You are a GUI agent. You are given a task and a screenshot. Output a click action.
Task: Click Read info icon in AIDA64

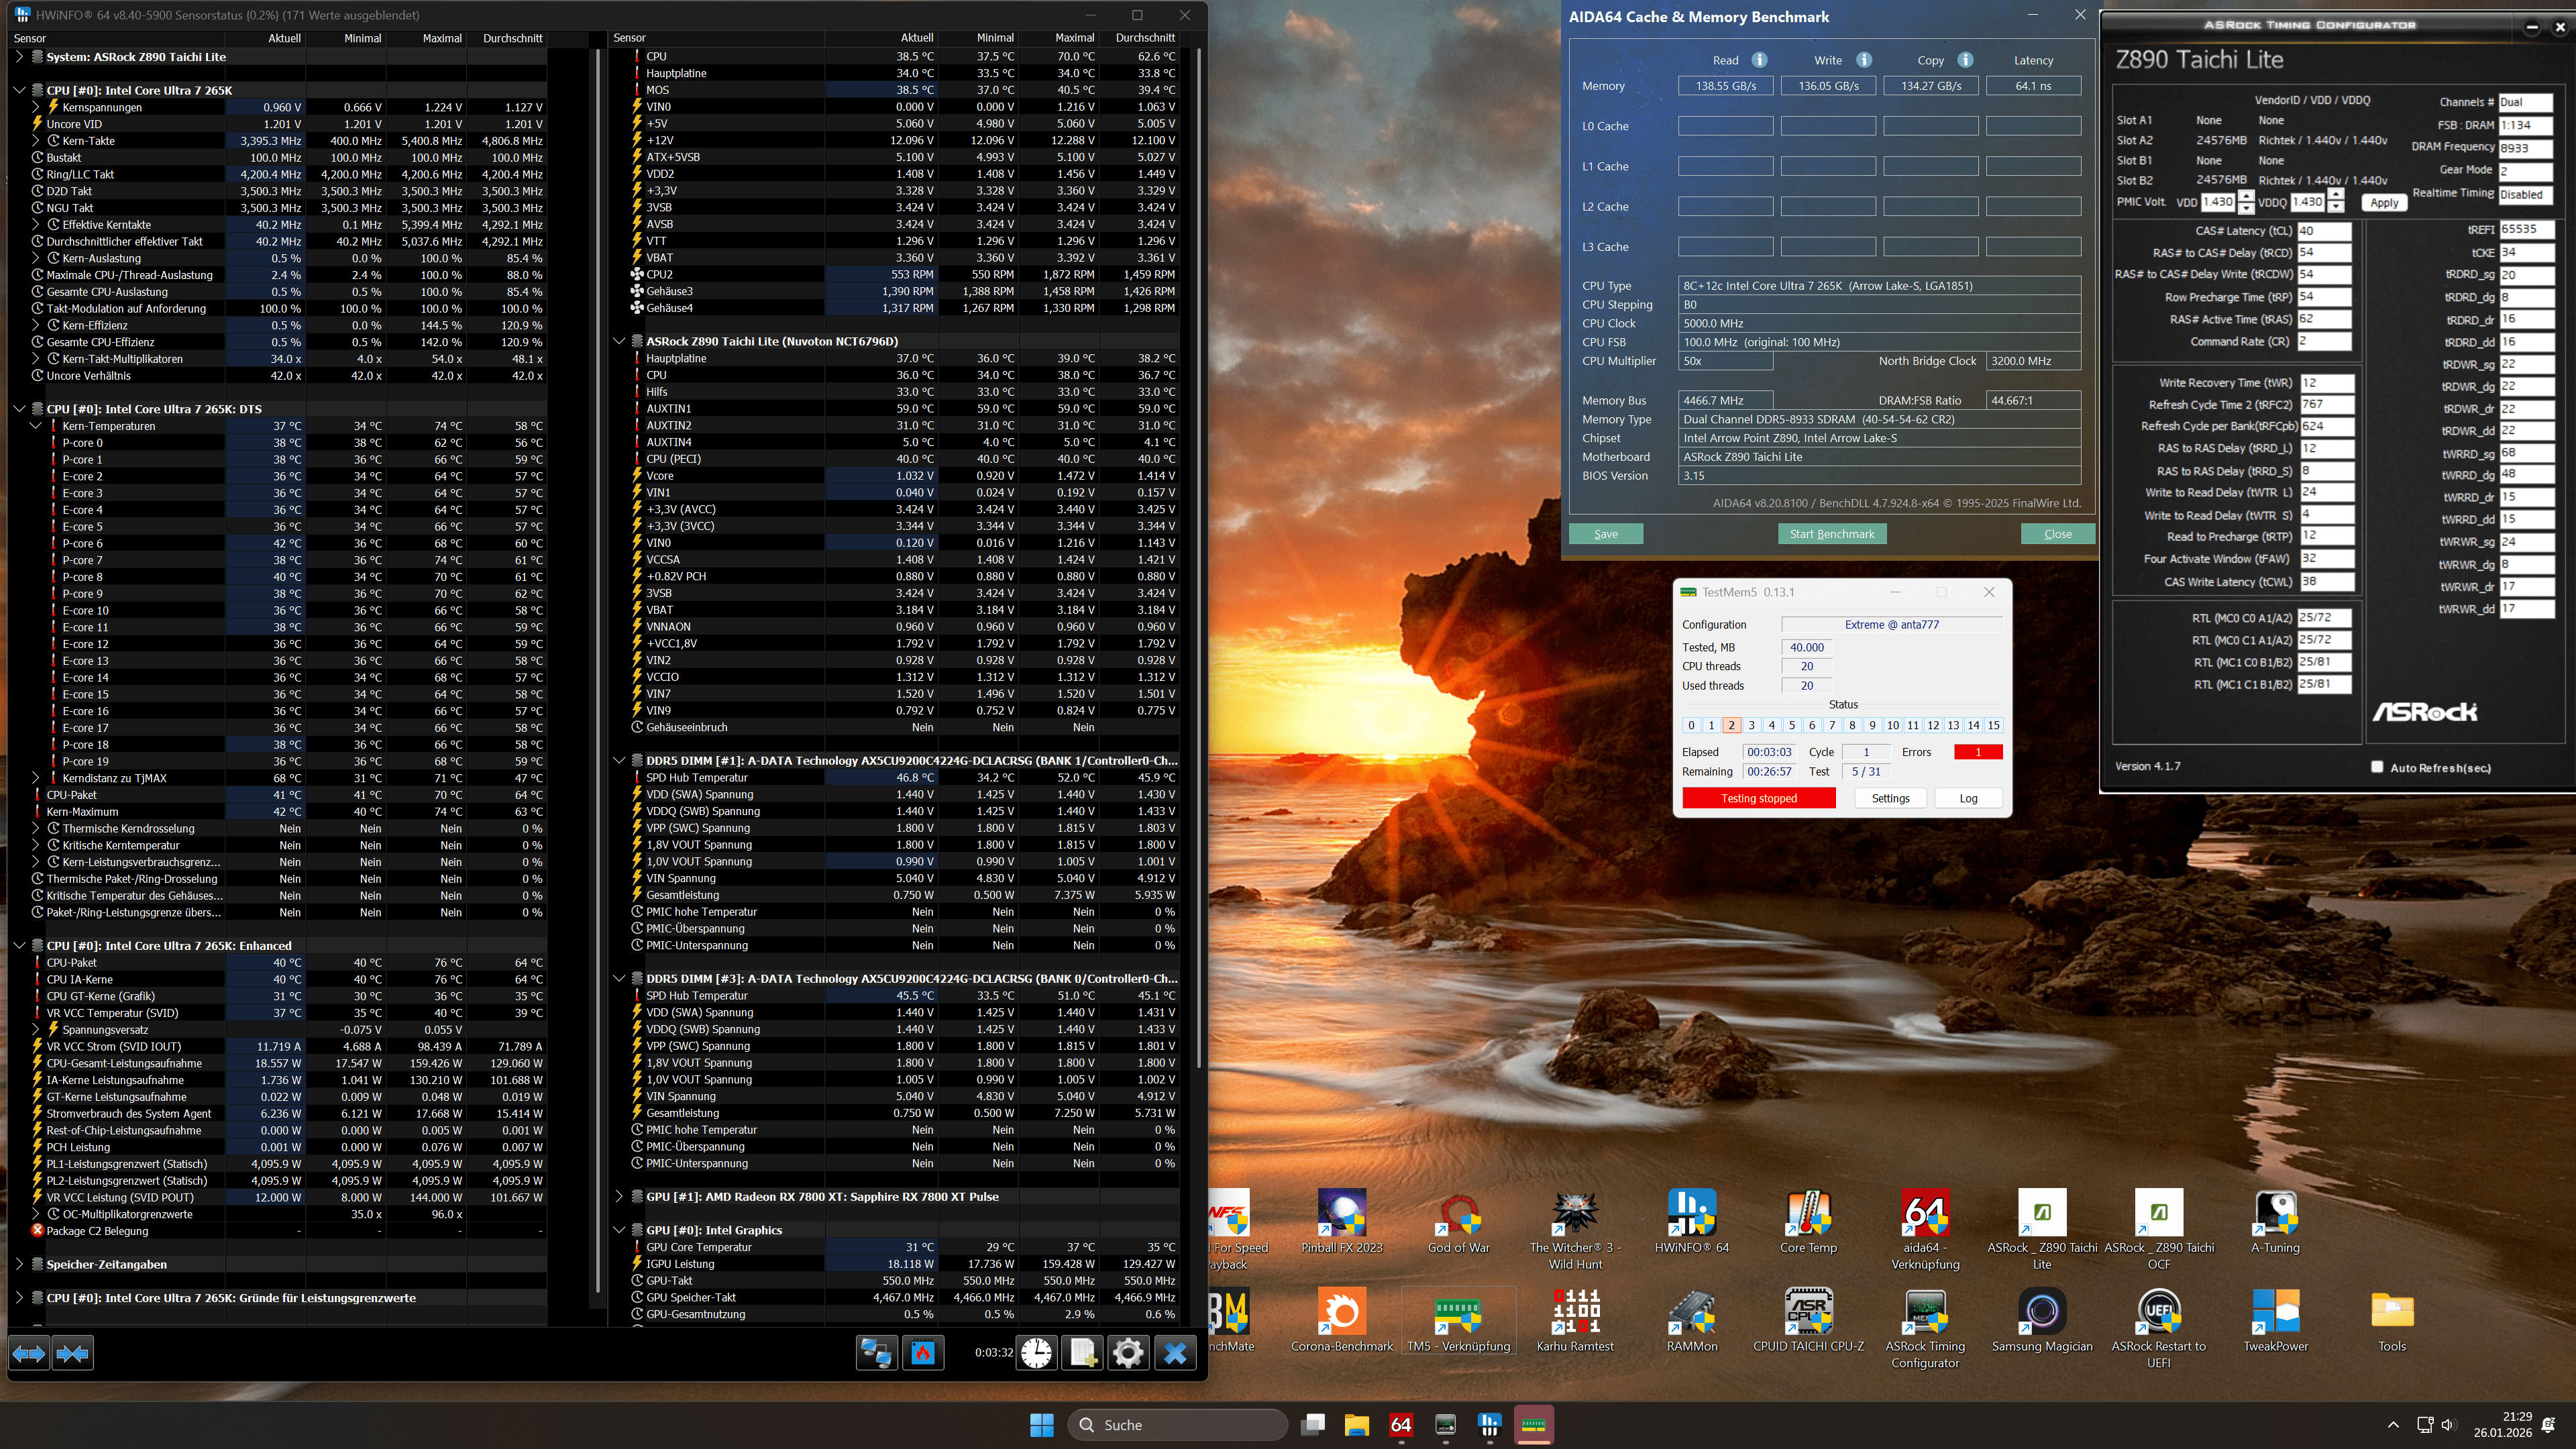pos(1759,60)
